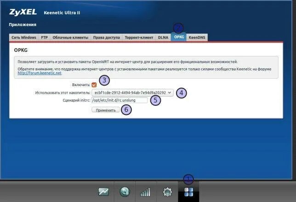Switch to the Сеть Windows tab

tap(24, 38)
